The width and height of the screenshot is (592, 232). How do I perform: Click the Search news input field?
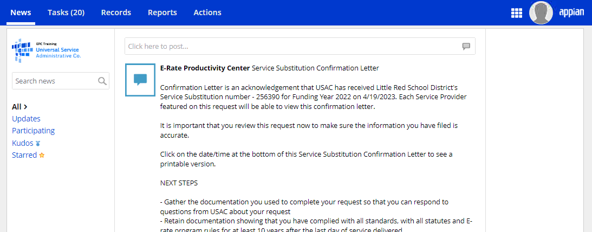click(54, 81)
